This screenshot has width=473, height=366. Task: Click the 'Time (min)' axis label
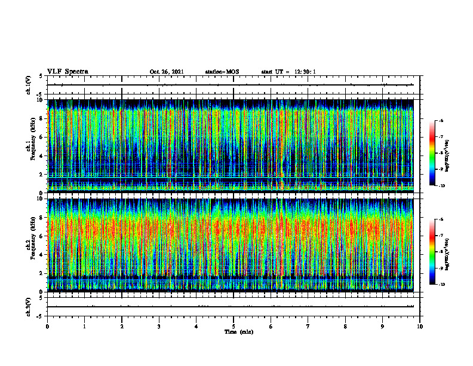click(239, 332)
